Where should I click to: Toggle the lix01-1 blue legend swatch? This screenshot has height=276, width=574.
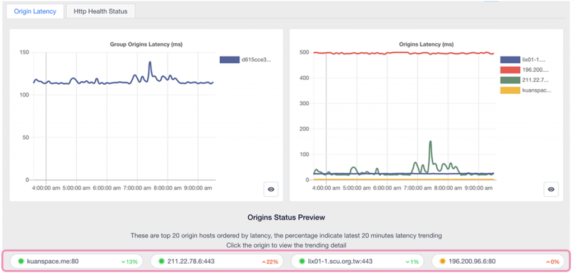click(x=509, y=59)
